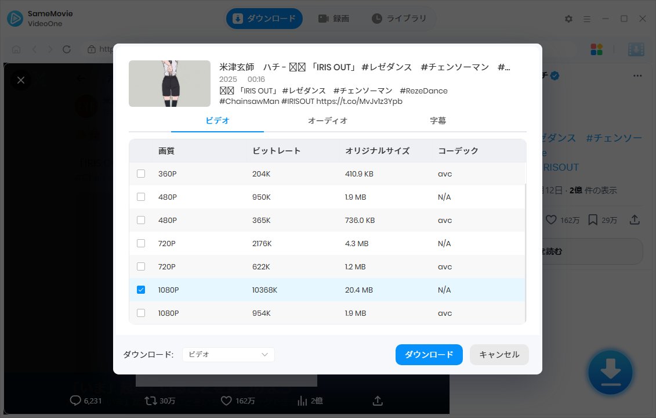This screenshot has width=656, height=418.
Task: Click the video thumbnail in the dialog
Action: pos(169,84)
